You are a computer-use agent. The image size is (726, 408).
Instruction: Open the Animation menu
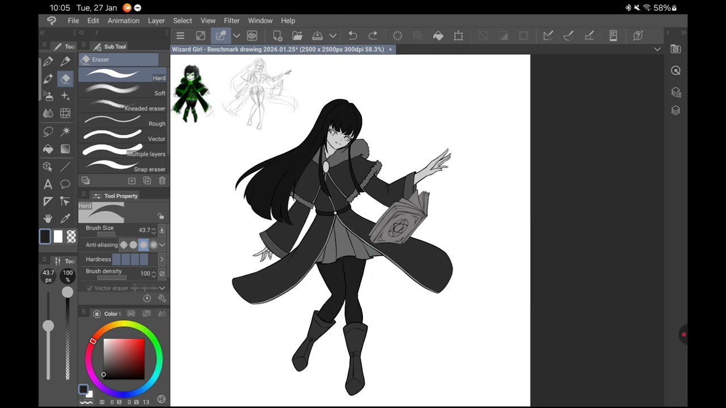pyautogui.click(x=124, y=20)
